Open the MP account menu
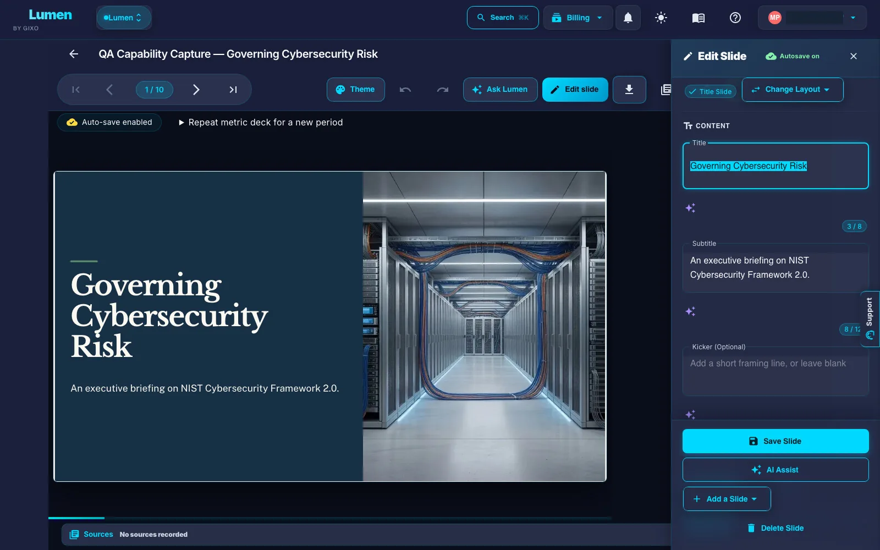Image resolution: width=880 pixels, height=550 pixels. [x=812, y=18]
